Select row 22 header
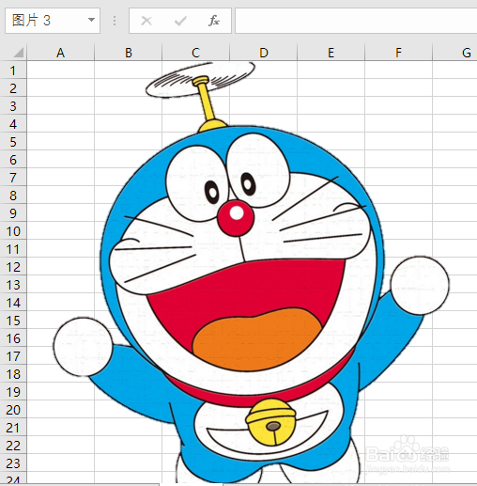The image size is (477, 486). click(13, 445)
